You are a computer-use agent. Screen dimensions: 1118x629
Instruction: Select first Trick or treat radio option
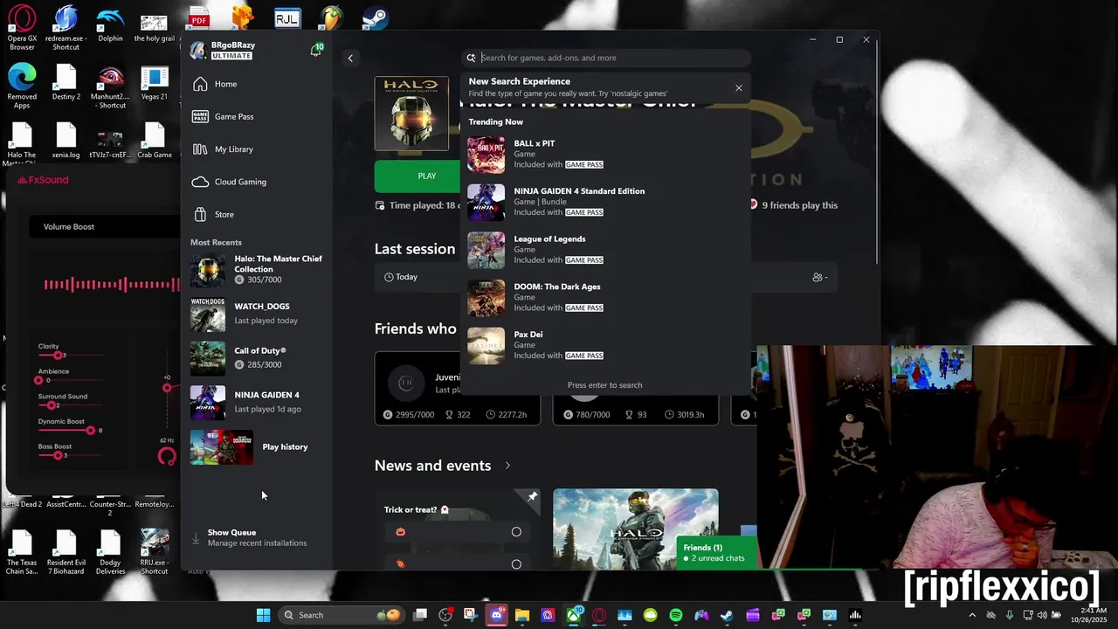click(x=516, y=532)
